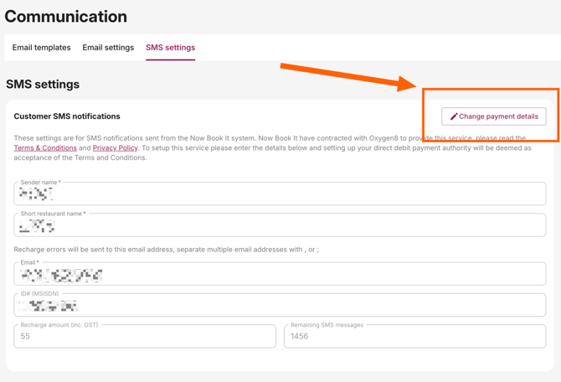Click the Remaining SMS messages field

(414, 337)
